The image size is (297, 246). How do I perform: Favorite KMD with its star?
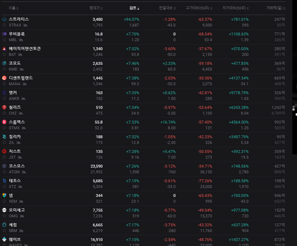[x=4, y=69]
